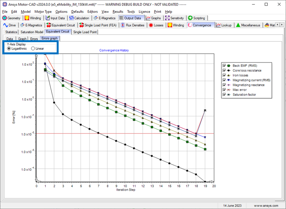The height and width of the screenshot is (209, 286).
Task: Click the Drive tab icon
Action: tap(6, 25)
